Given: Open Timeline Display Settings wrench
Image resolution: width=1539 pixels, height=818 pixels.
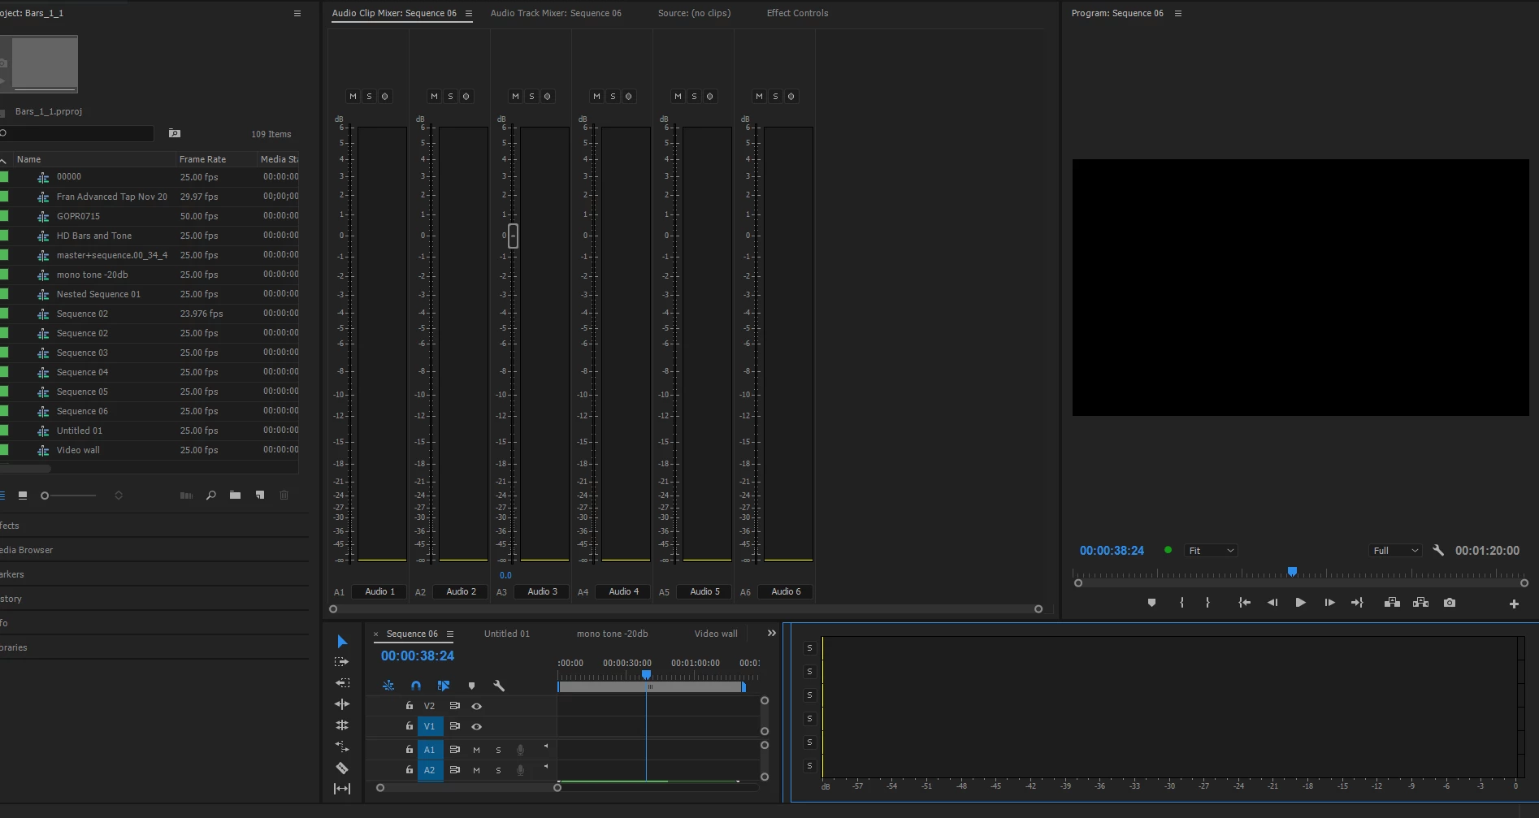Looking at the screenshot, I should tap(499, 686).
